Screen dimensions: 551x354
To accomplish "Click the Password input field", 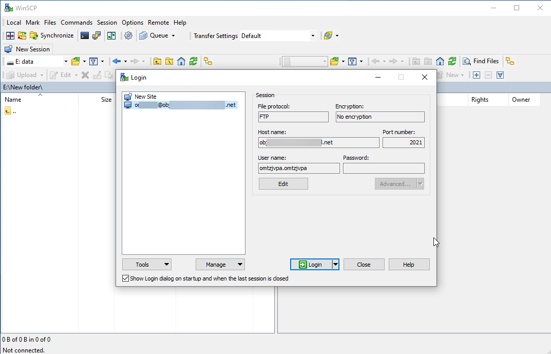I will (384, 169).
